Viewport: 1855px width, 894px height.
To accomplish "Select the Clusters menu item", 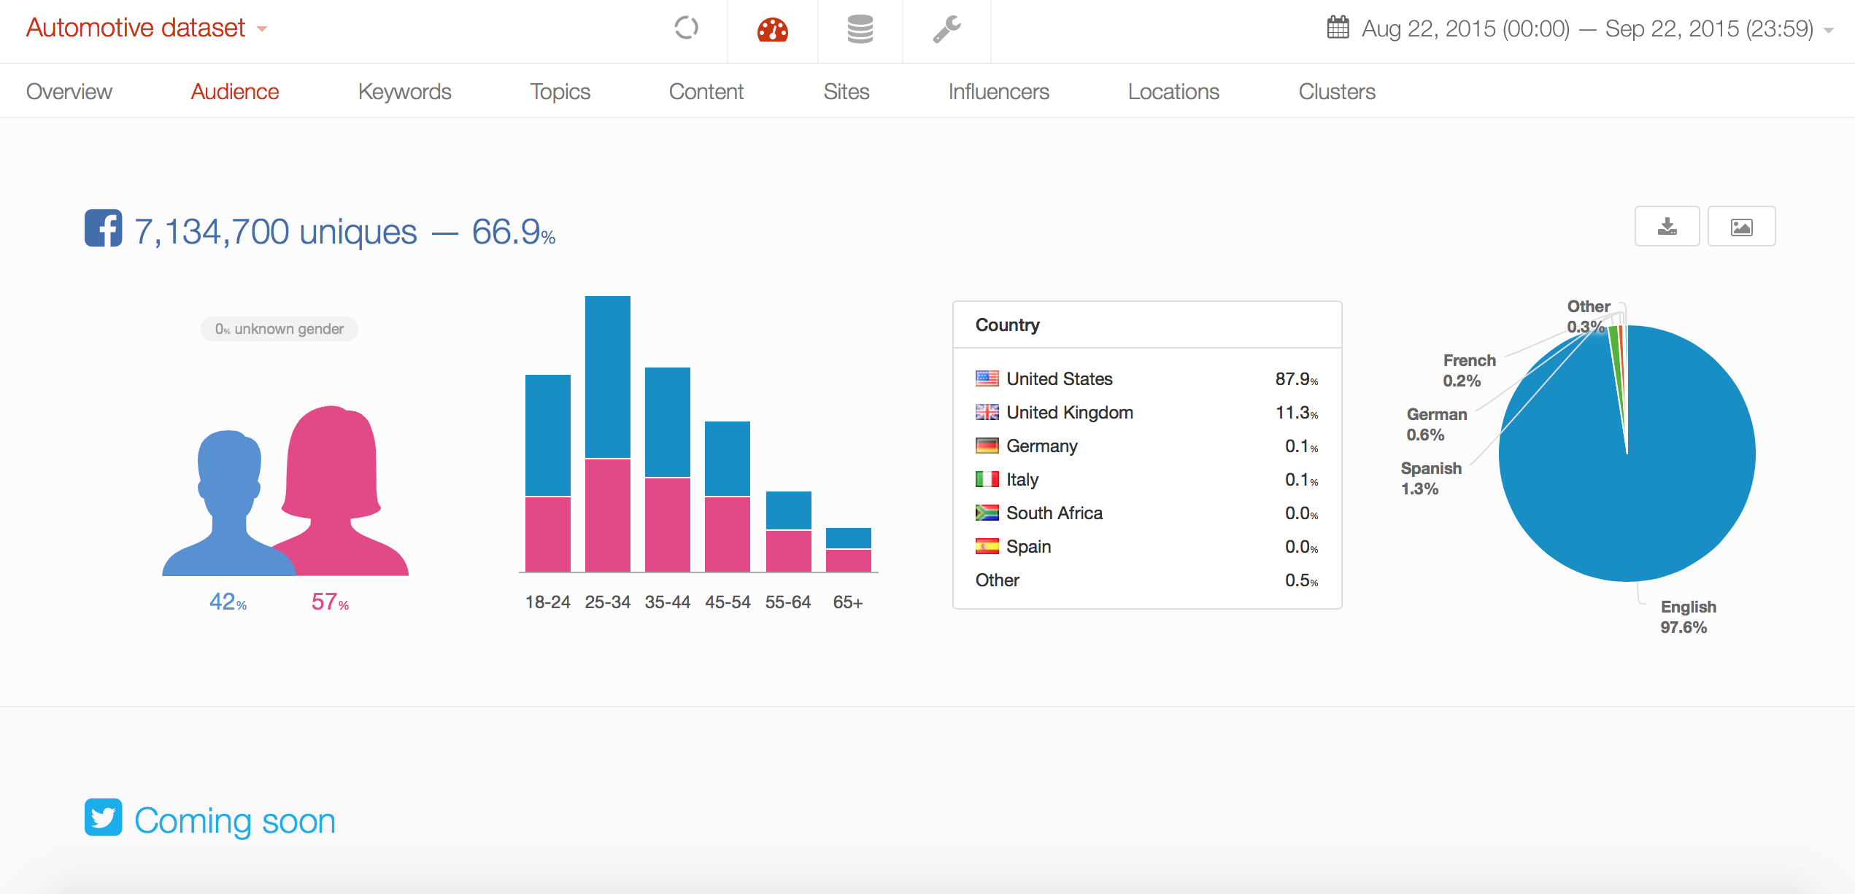I will pyautogui.click(x=1338, y=91).
